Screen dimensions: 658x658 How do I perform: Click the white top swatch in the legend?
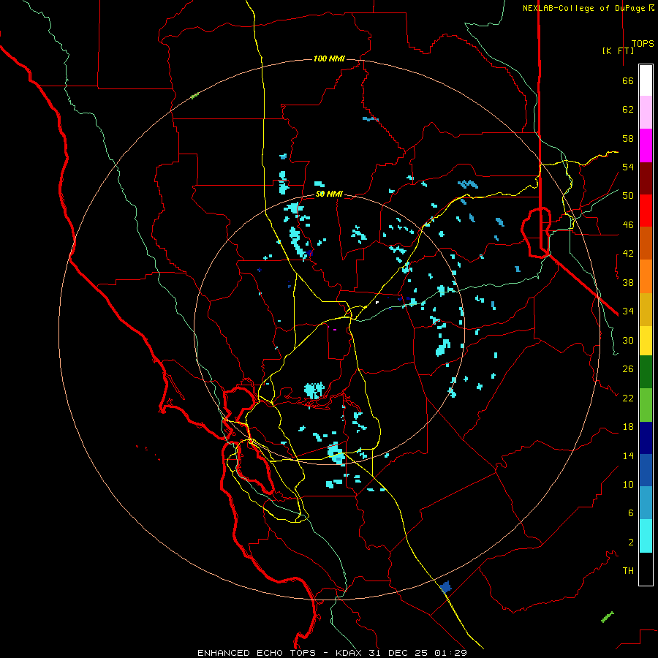point(646,80)
